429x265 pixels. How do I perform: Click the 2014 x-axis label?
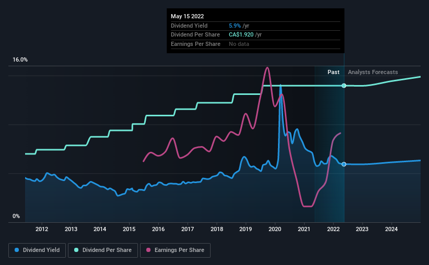(100, 229)
